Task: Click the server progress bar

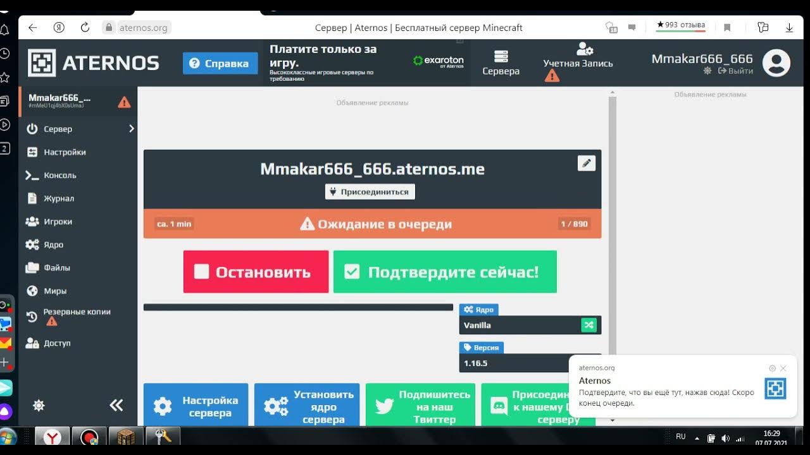Action: point(298,307)
